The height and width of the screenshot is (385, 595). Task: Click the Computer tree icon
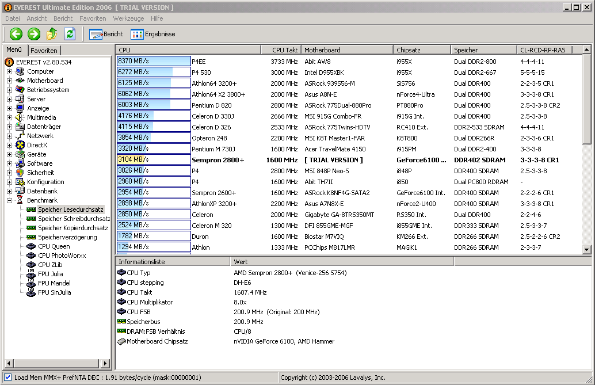coord(20,71)
